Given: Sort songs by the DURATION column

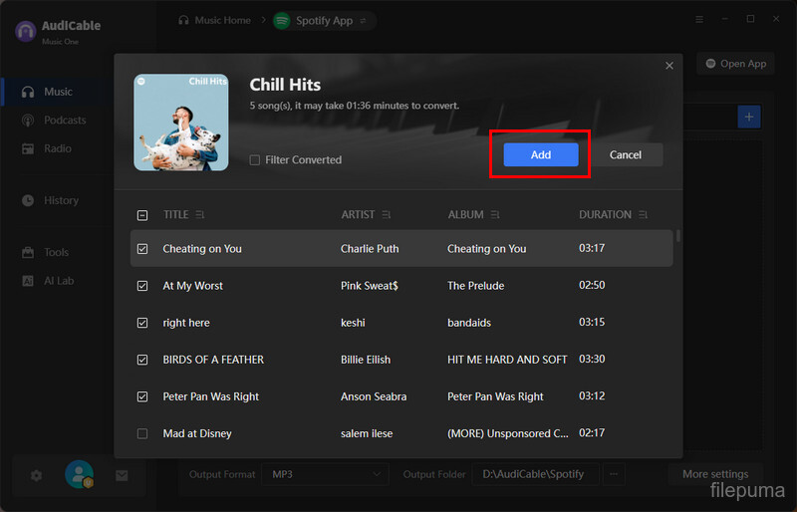Looking at the screenshot, I should 643,215.
